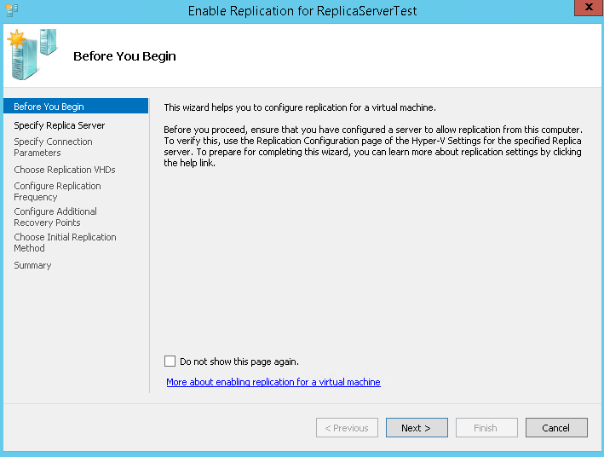Viewport: 604px width, 457px height.
Task: Select 'Choose Replication VHDs' step
Action: (65, 170)
